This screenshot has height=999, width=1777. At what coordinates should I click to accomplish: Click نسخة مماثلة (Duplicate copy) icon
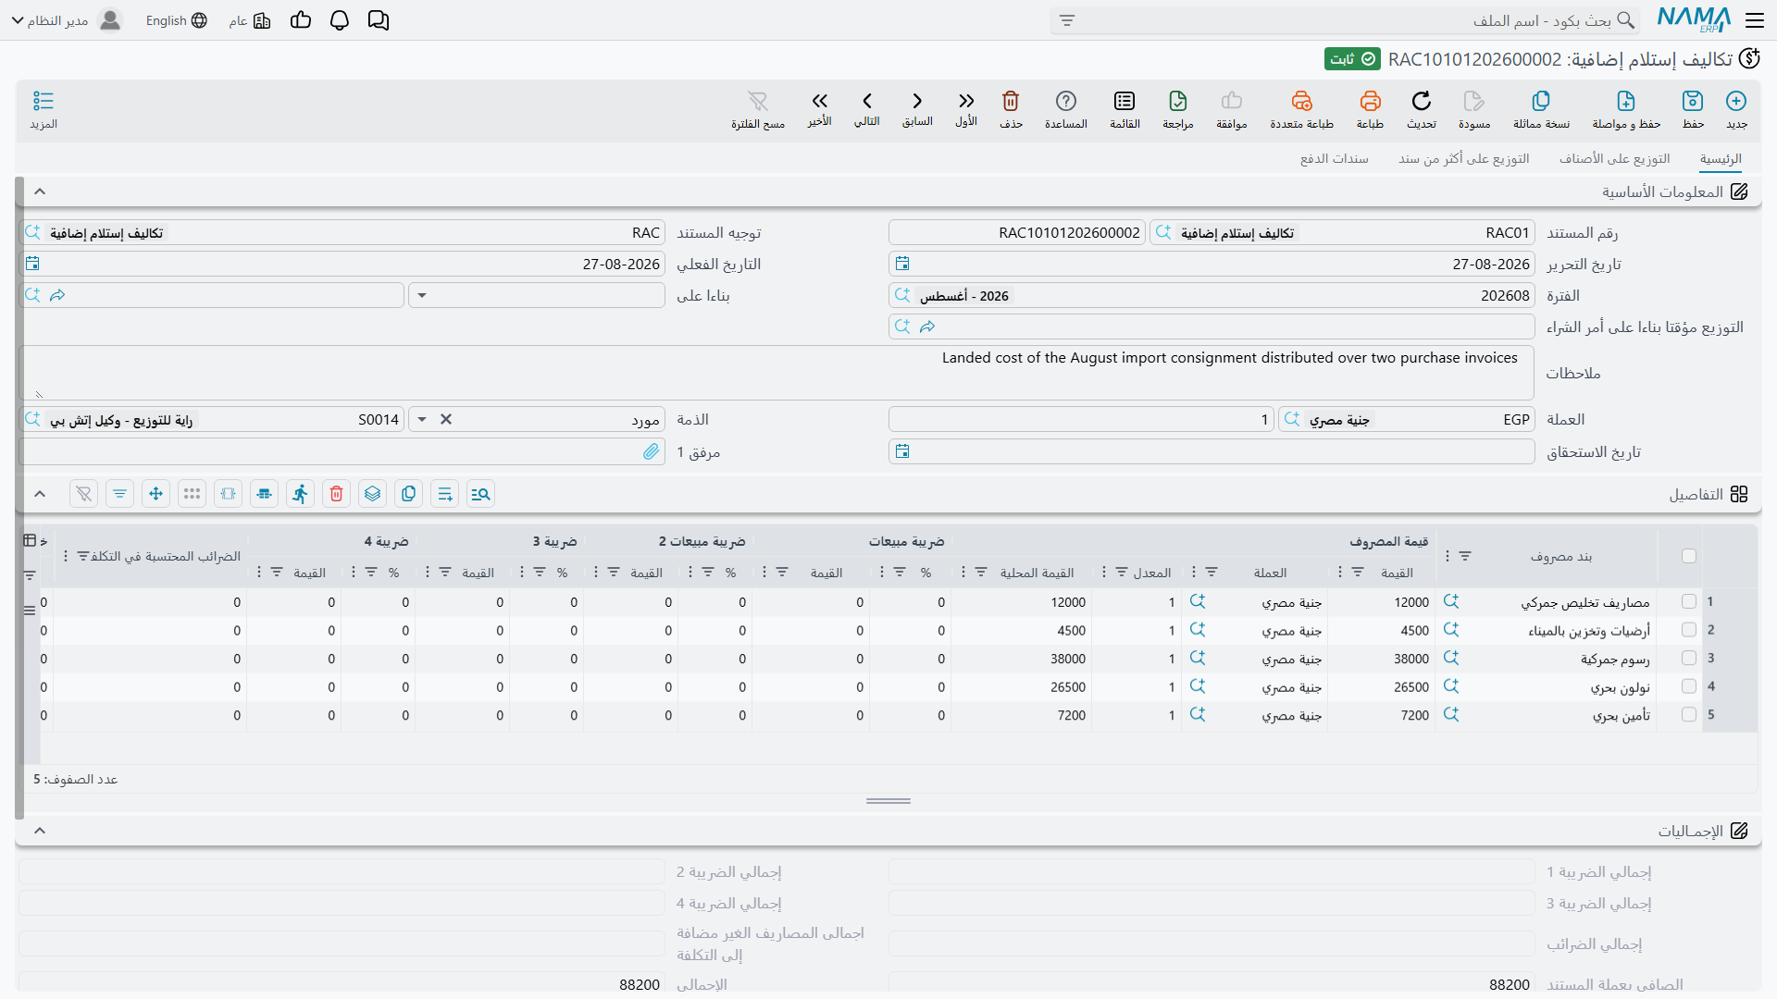[1541, 101]
